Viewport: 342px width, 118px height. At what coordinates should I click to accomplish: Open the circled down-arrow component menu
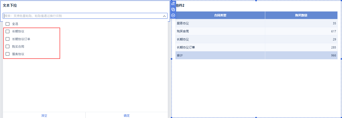pyautogui.click(x=173, y=16)
